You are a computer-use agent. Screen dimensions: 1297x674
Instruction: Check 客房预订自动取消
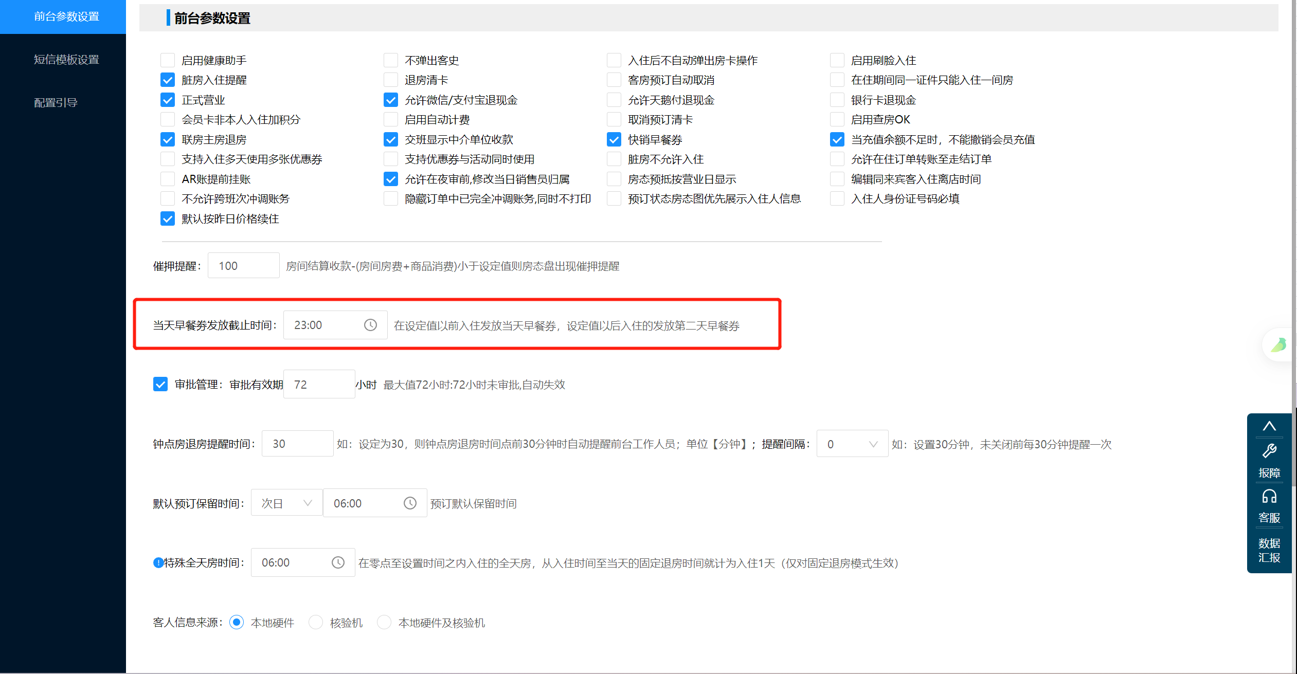tap(614, 80)
